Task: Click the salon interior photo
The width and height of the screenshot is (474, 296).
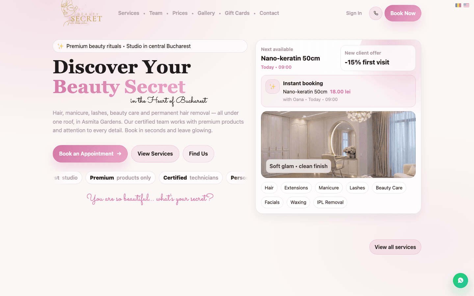Action: coord(338,144)
